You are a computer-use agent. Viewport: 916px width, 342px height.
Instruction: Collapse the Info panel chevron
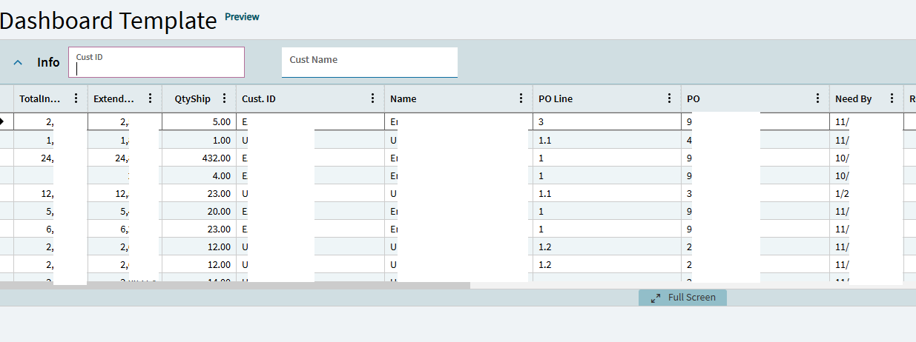[19, 62]
